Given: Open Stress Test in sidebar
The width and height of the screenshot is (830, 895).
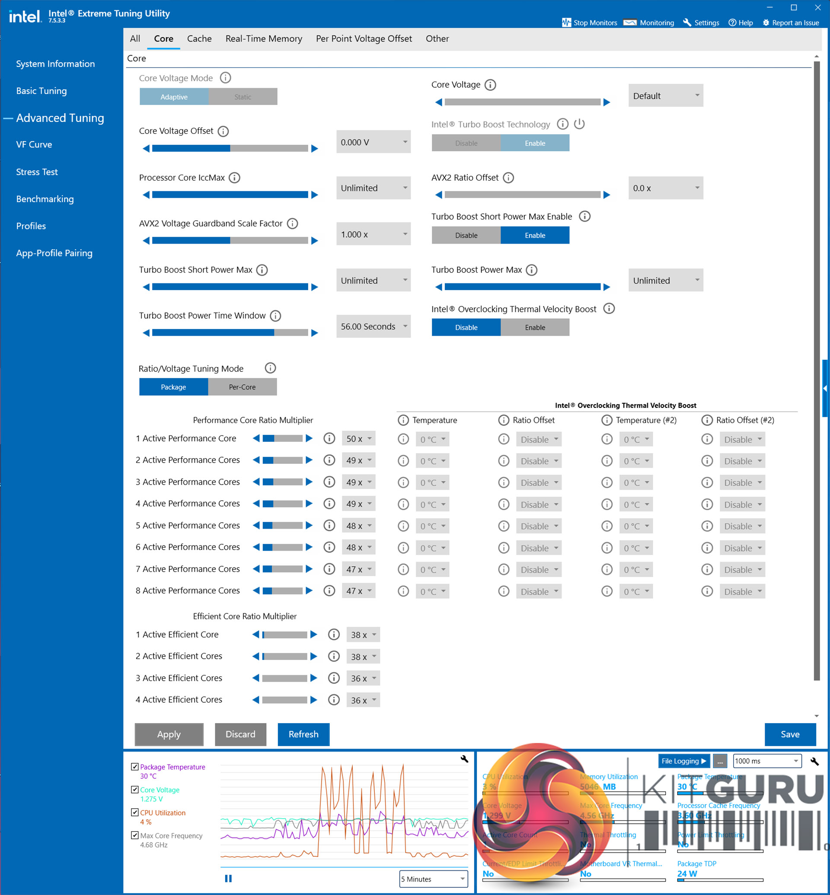Looking at the screenshot, I should (x=37, y=172).
